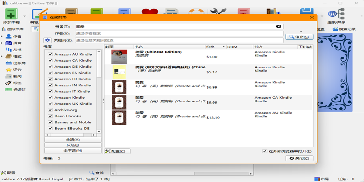Click the Select none (全不选) button
This screenshot has width=364, height=182.
73,150
